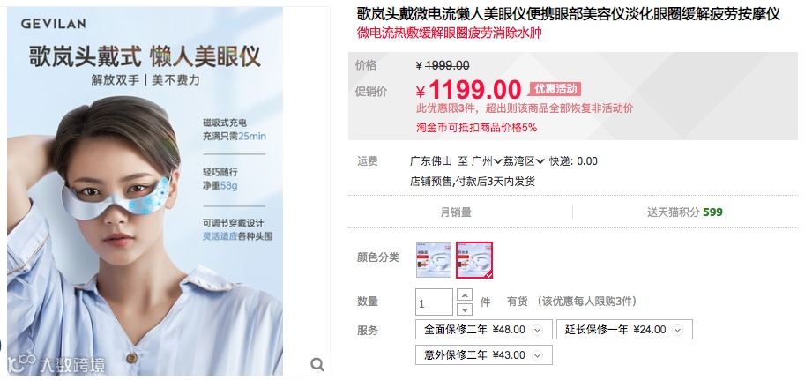This screenshot has width=805, height=380.
Task: Click the GEVILAN brand logo
Action: tap(54, 24)
